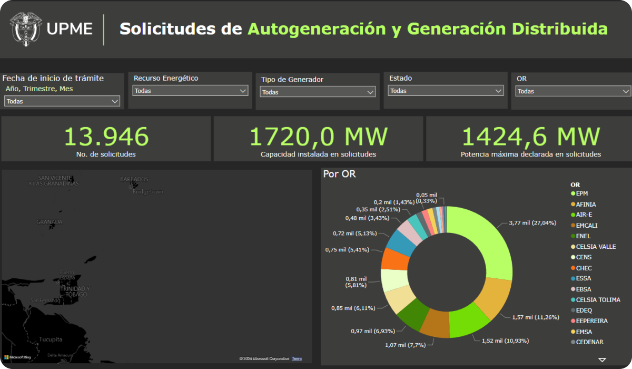Click Trinidad y Tobago on the map
632x369 pixels.
(x=75, y=291)
